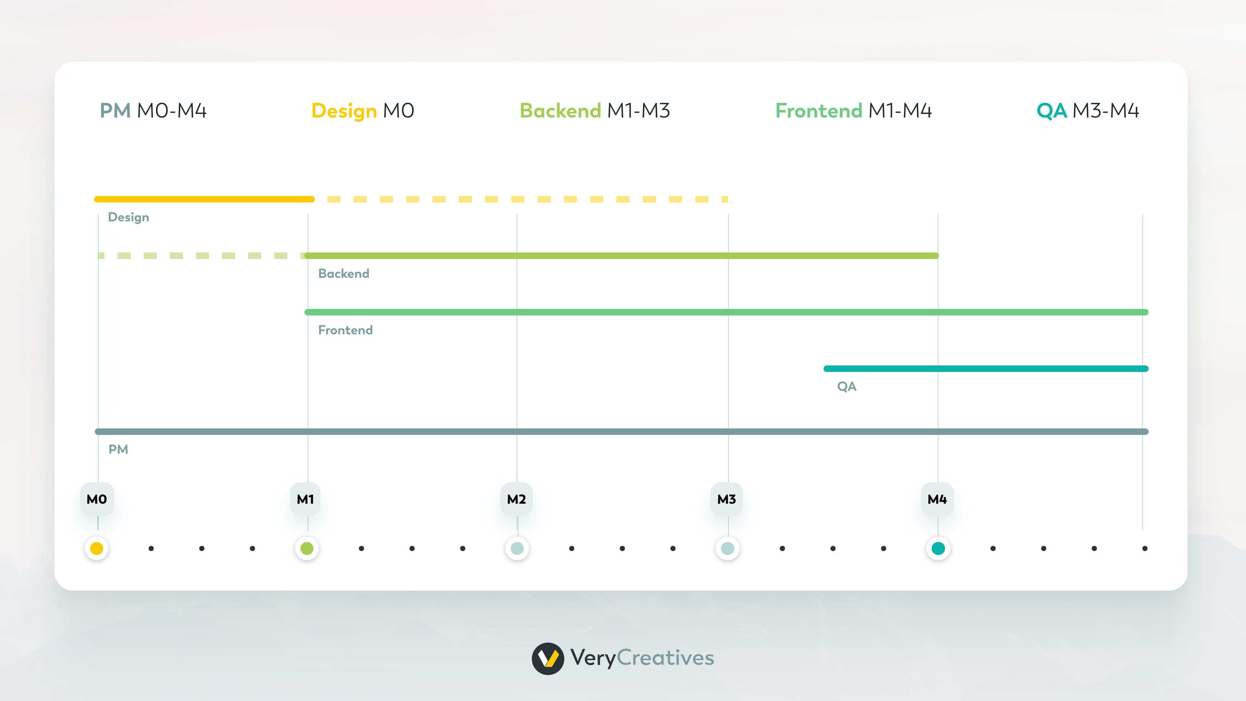Viewport: 1246px width, 701px height.
Task: Select the light blue M2 milestone dot
Action: click(x=517, y=548)
